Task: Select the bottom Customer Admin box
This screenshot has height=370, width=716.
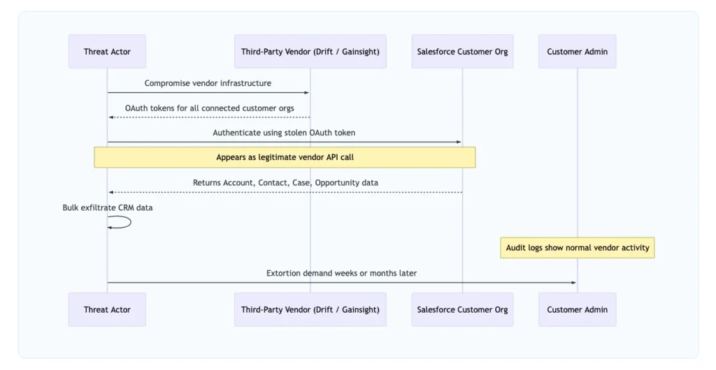Action: point(577,309)
